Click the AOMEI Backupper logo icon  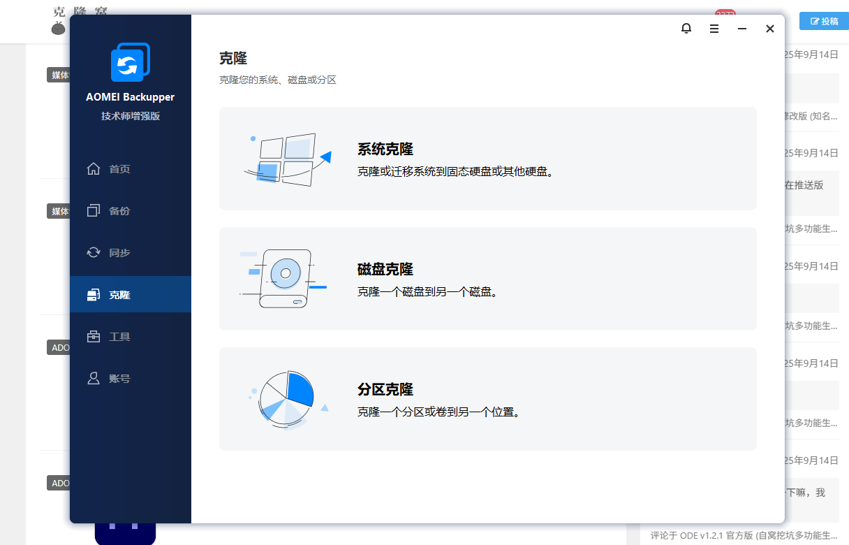tap(131, 62)
